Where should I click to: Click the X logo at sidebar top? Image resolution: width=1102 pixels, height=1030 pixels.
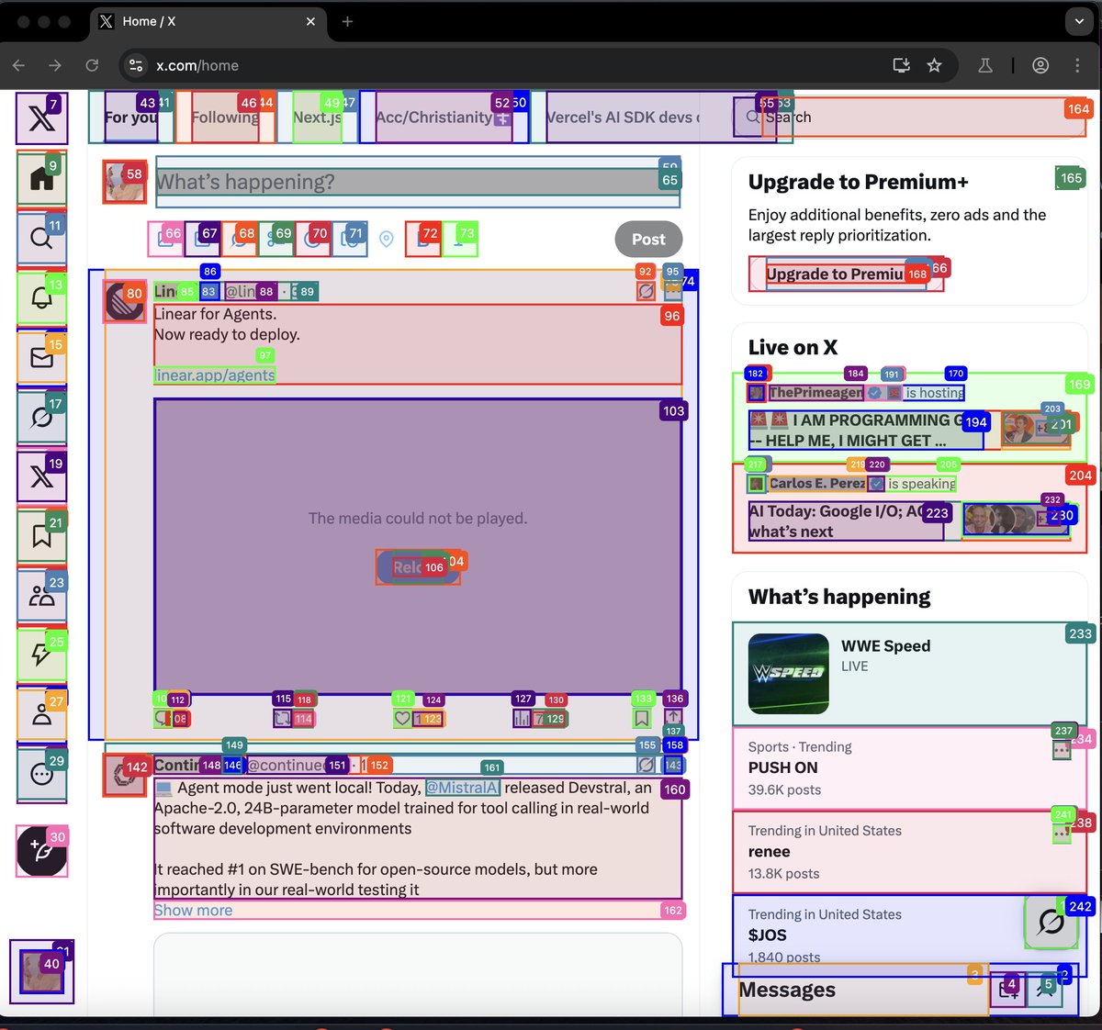(x=41, y=118)
